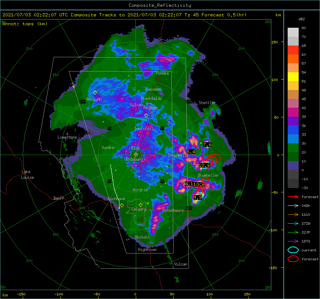Click the Cochrane city label
Screen dimensions: 320x299
coord(116,199)
